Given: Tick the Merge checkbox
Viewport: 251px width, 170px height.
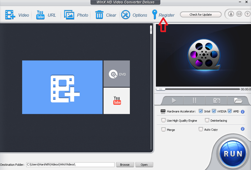Looking at the screenshot, I should [163, 129].
